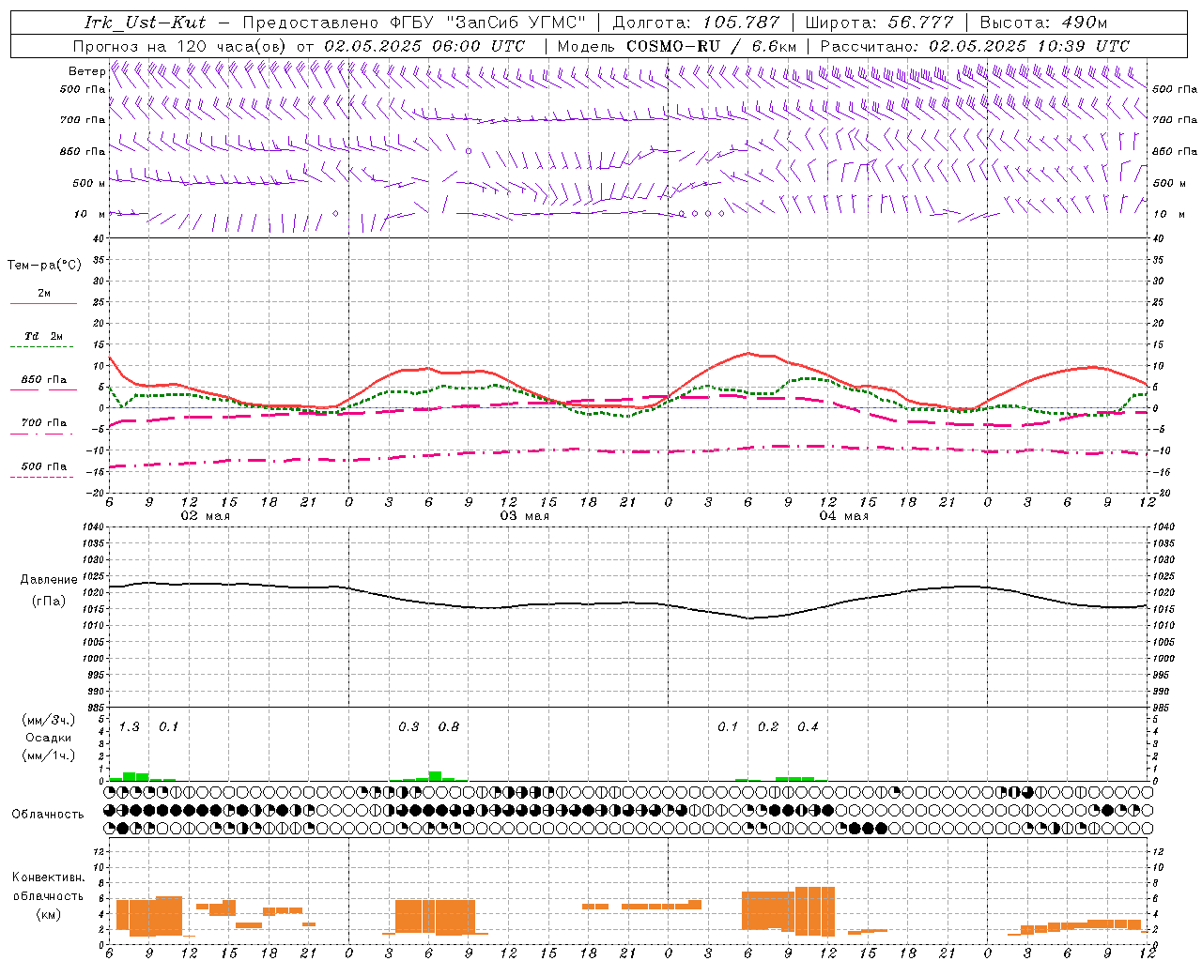
Task: Click the station name Irk_Ust-Kut in the header
Action: (145, 23)
